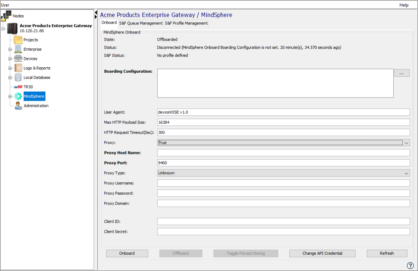Select the highlighted MindSphere tree item label

[x=34, y=96]
